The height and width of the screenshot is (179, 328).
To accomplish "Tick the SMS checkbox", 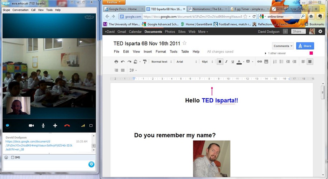I will pos(12,157).
